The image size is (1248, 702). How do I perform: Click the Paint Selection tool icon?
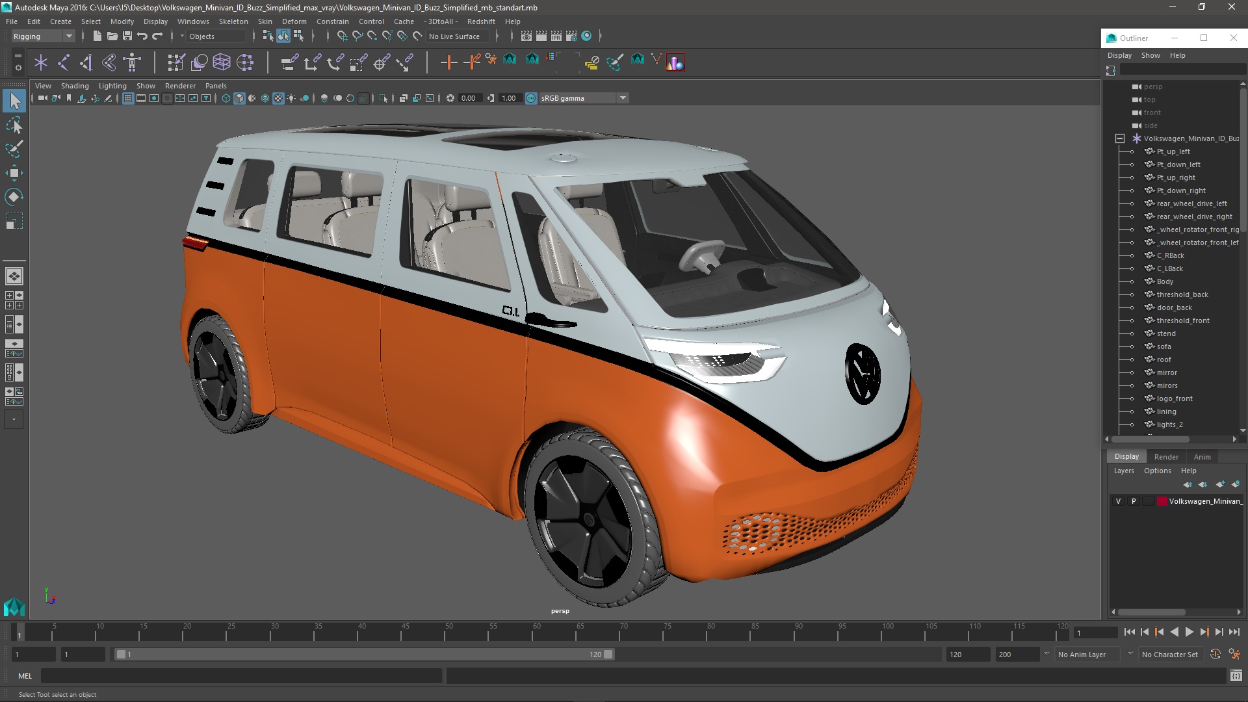14,149
